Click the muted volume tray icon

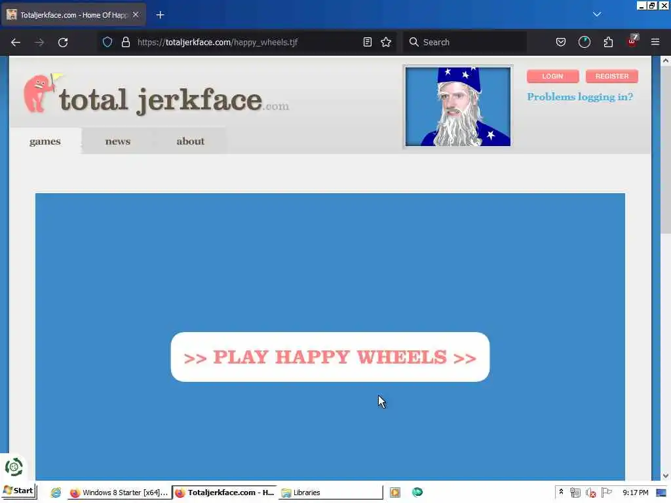tap(591, 493)
